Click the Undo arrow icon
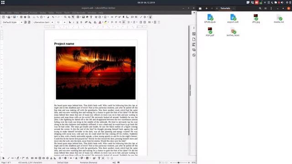 click(x=53, y=17)
